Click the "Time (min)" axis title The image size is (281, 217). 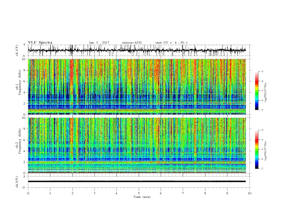(142, 197)
